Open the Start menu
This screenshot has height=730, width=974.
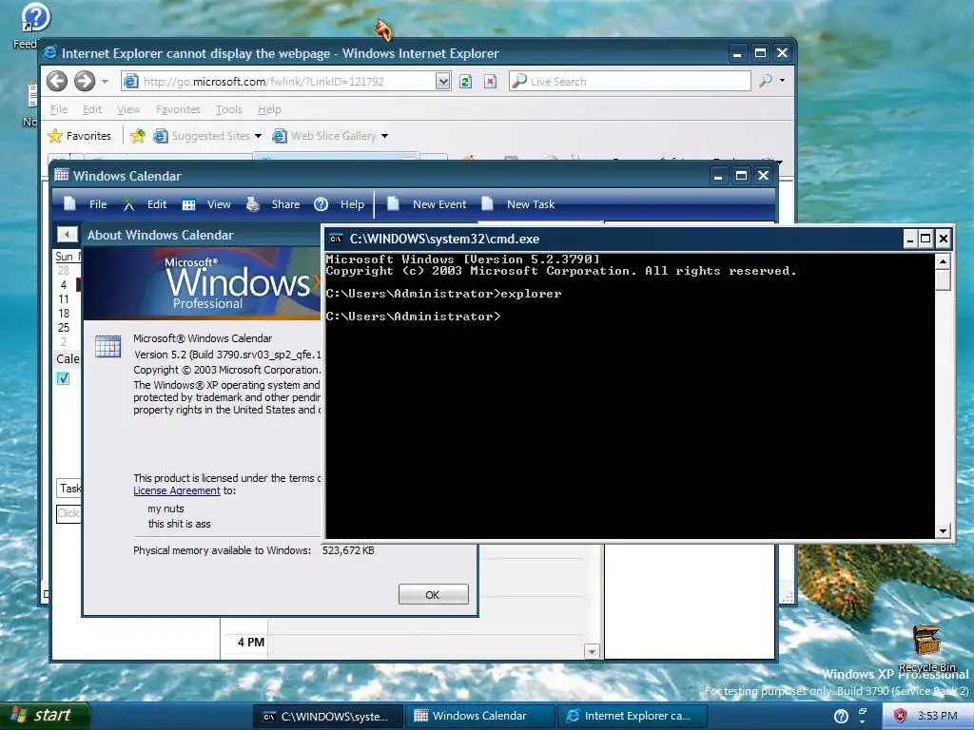[x=45, y=716]
